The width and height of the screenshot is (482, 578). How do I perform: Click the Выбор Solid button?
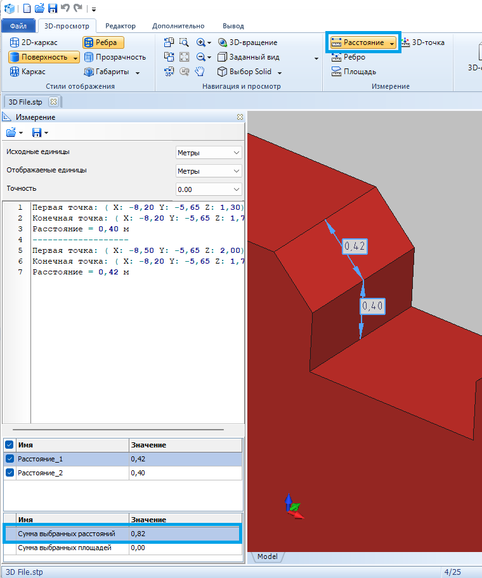point(249,72)
